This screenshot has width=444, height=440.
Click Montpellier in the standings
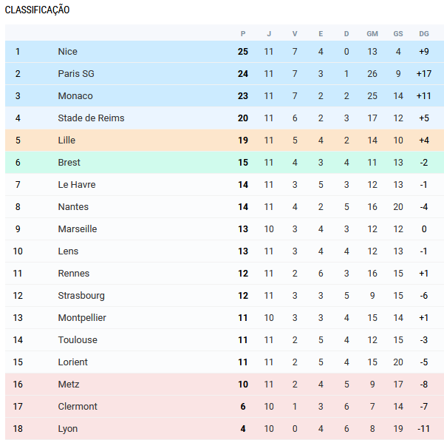[82, 318]
